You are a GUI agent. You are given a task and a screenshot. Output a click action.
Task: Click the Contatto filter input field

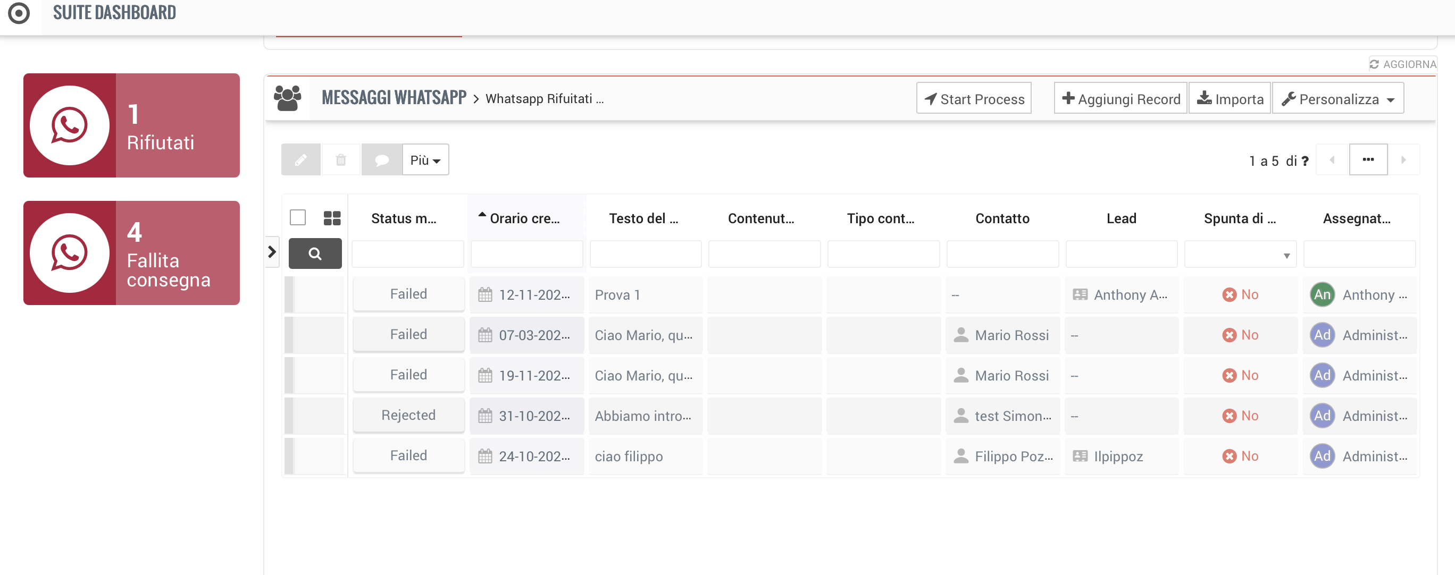(x=1002, y=255)
